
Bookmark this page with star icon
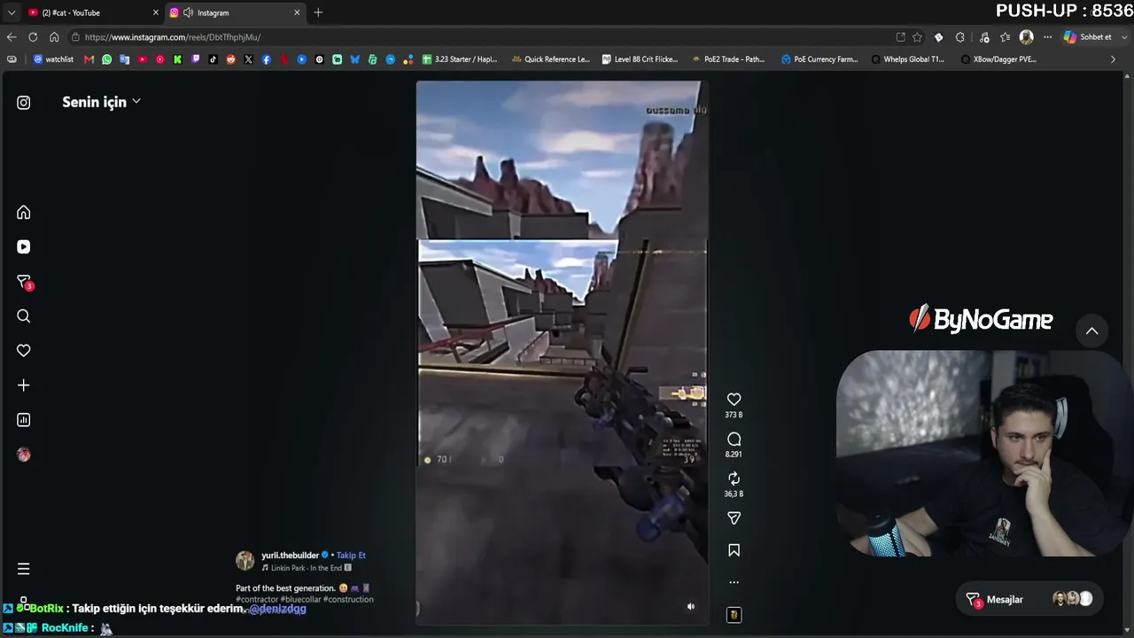coord(917,37)
